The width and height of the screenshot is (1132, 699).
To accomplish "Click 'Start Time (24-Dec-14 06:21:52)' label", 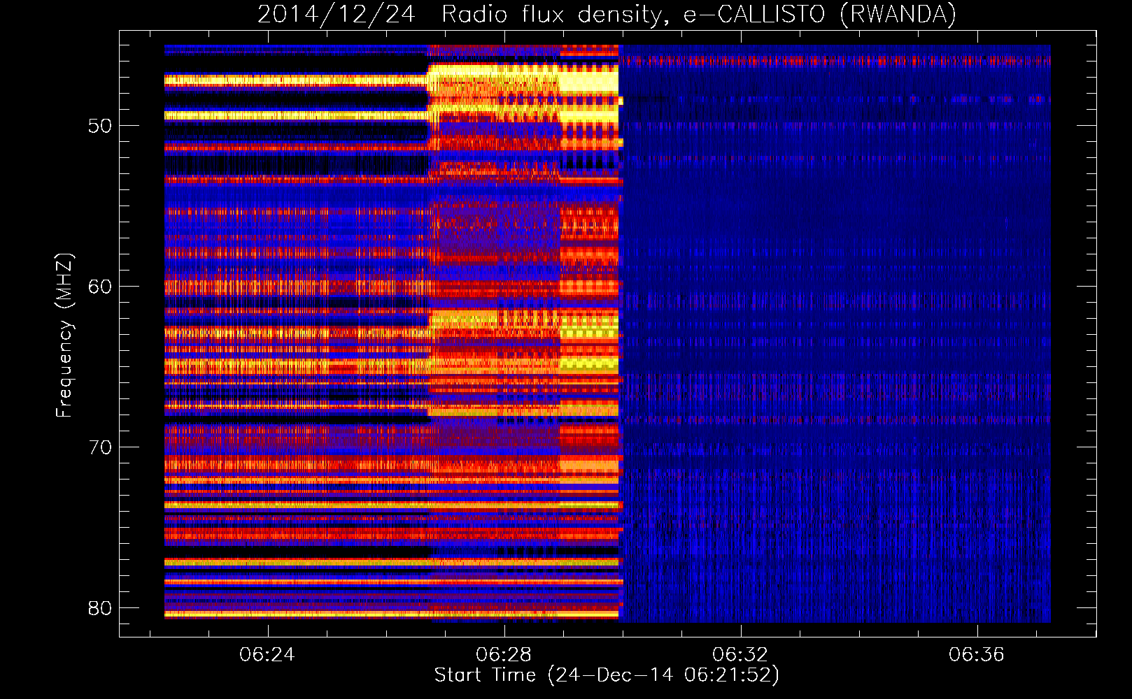I will coord(607,675).
